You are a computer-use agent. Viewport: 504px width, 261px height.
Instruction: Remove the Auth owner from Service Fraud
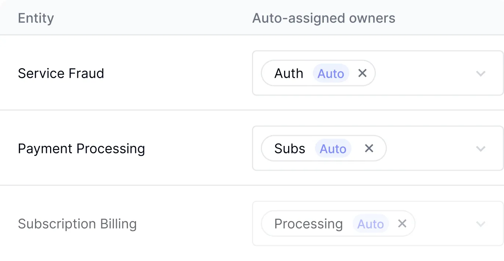coord(362,73)
